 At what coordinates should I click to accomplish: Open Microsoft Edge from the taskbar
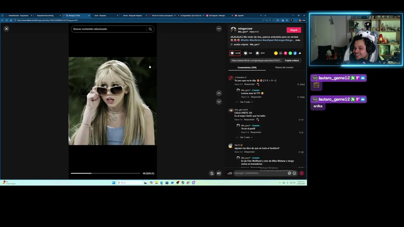(162, 183)
